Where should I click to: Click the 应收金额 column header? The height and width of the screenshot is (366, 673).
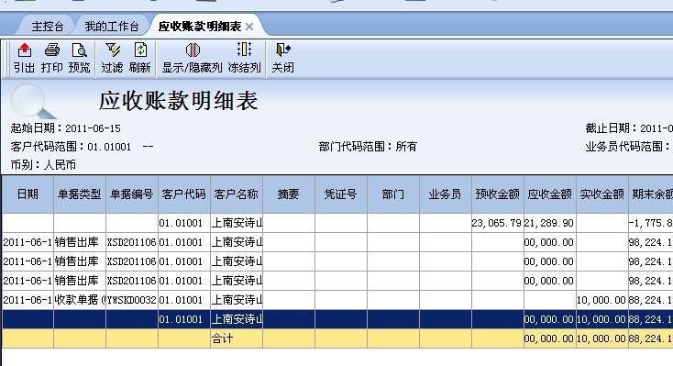550,194
